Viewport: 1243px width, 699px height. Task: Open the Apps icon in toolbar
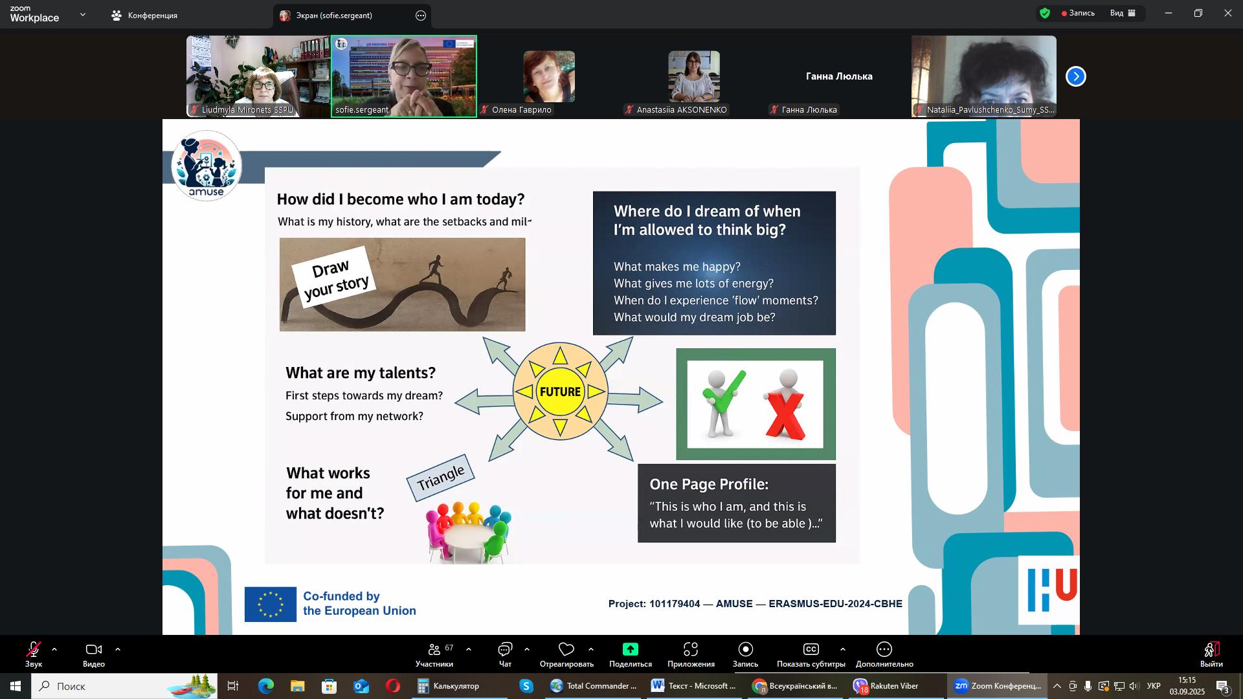[x=691, y=650]
